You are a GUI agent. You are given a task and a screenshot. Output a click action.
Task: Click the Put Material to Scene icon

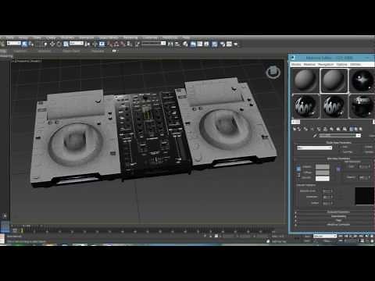[300, 129]
